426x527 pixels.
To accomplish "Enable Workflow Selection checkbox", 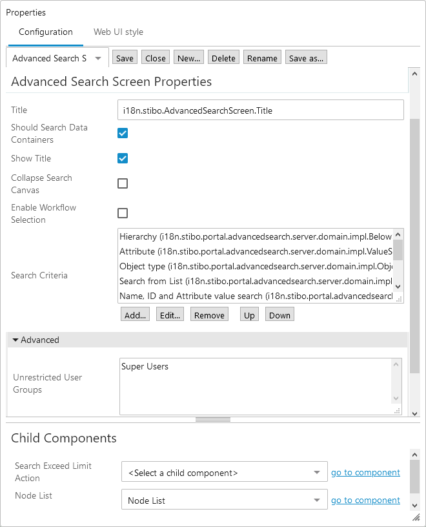I will click(123, 213).
